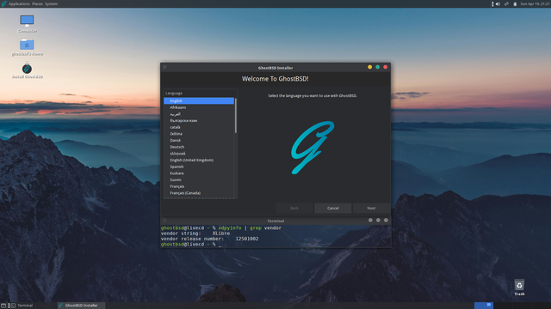Open the Places menu
Viewport: 551px width, 309px height.
(37, 3)
